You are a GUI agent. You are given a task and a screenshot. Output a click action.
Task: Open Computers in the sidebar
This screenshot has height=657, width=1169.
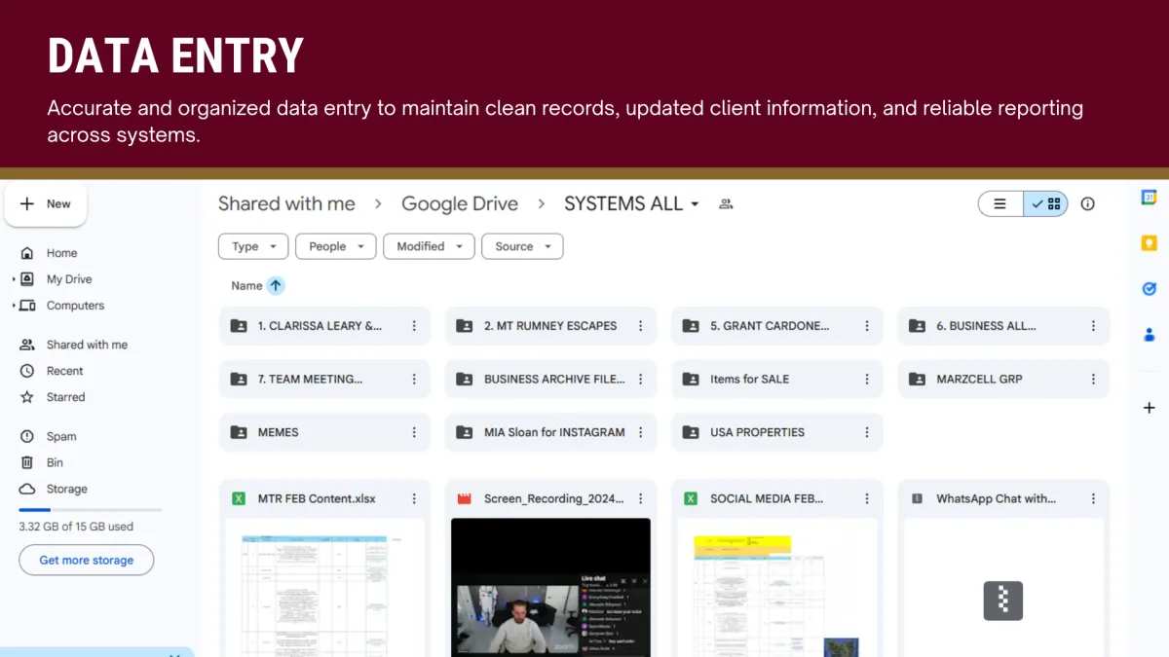pos(75,306)
